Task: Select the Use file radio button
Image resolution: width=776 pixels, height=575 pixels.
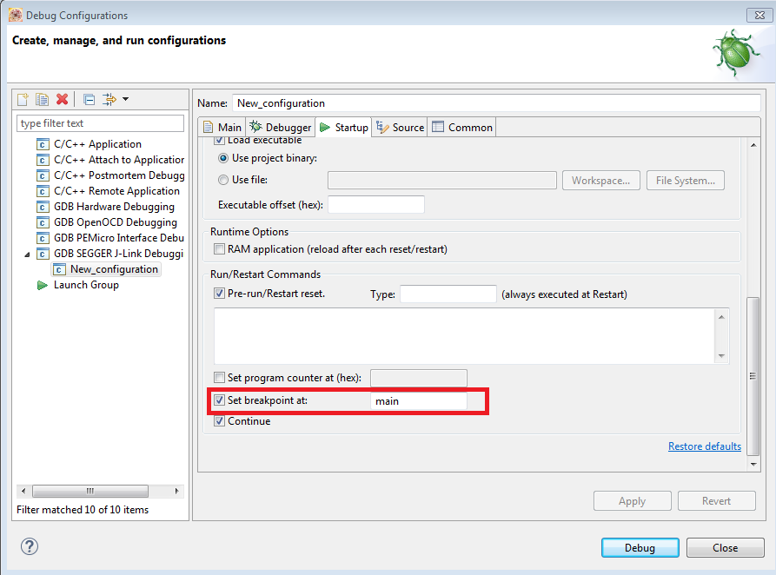Action: coord(223,180)
